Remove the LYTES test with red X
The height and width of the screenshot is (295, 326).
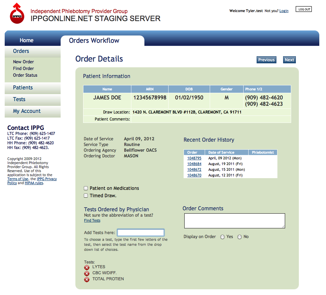coord(87,267)
